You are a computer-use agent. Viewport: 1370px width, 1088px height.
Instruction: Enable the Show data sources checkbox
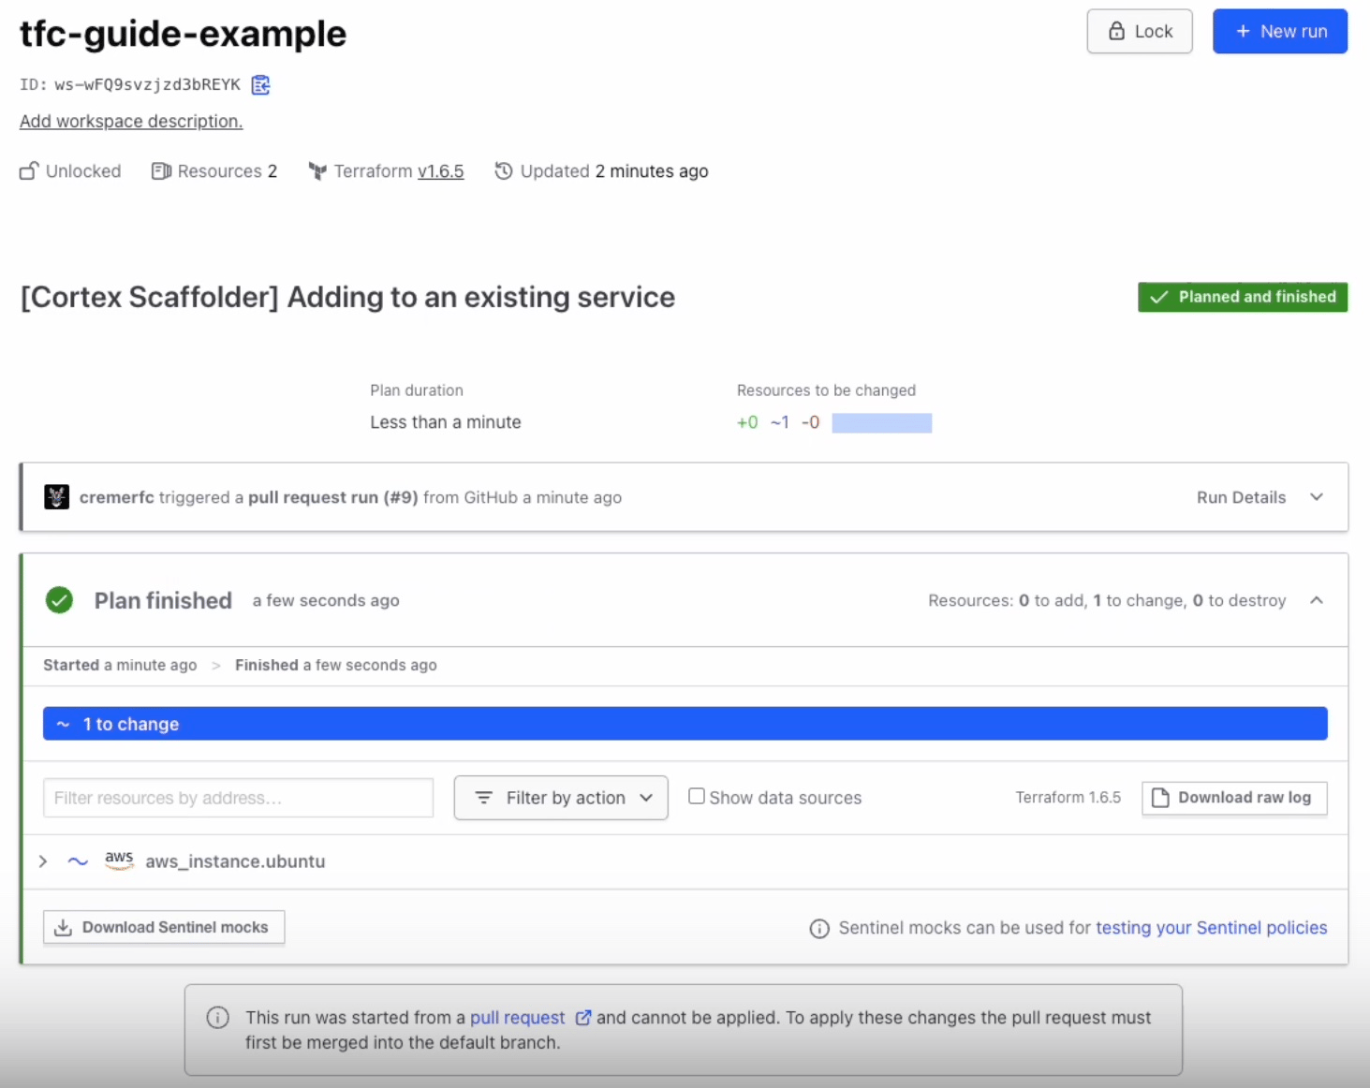(x=697, y=797)
